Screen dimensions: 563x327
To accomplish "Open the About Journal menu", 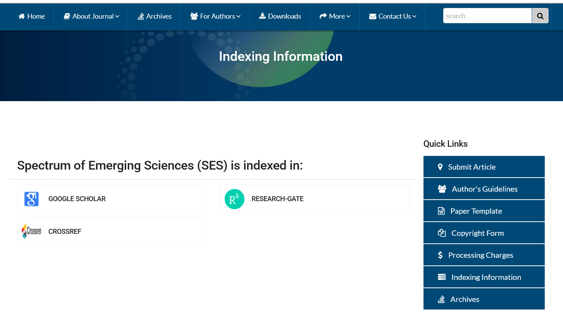I will (91, 16).
